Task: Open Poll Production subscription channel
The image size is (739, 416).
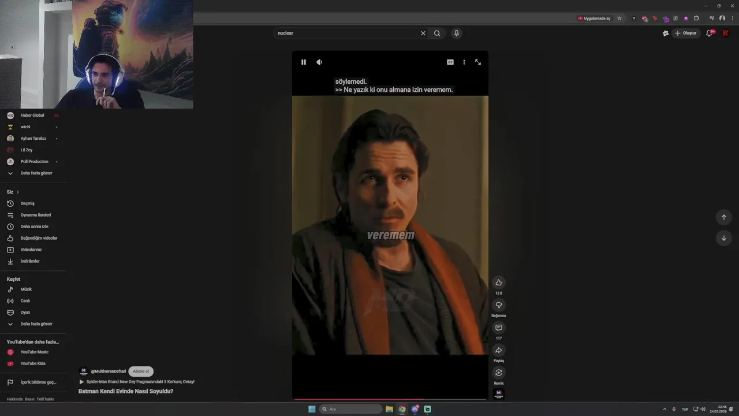Action: pos(33,162)
